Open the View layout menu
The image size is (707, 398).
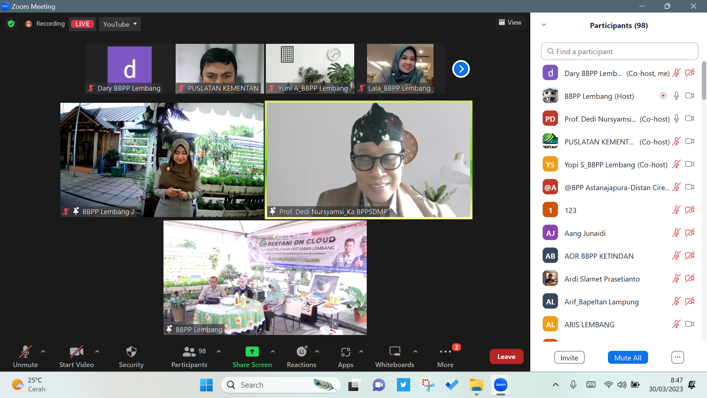click(510, 22)
